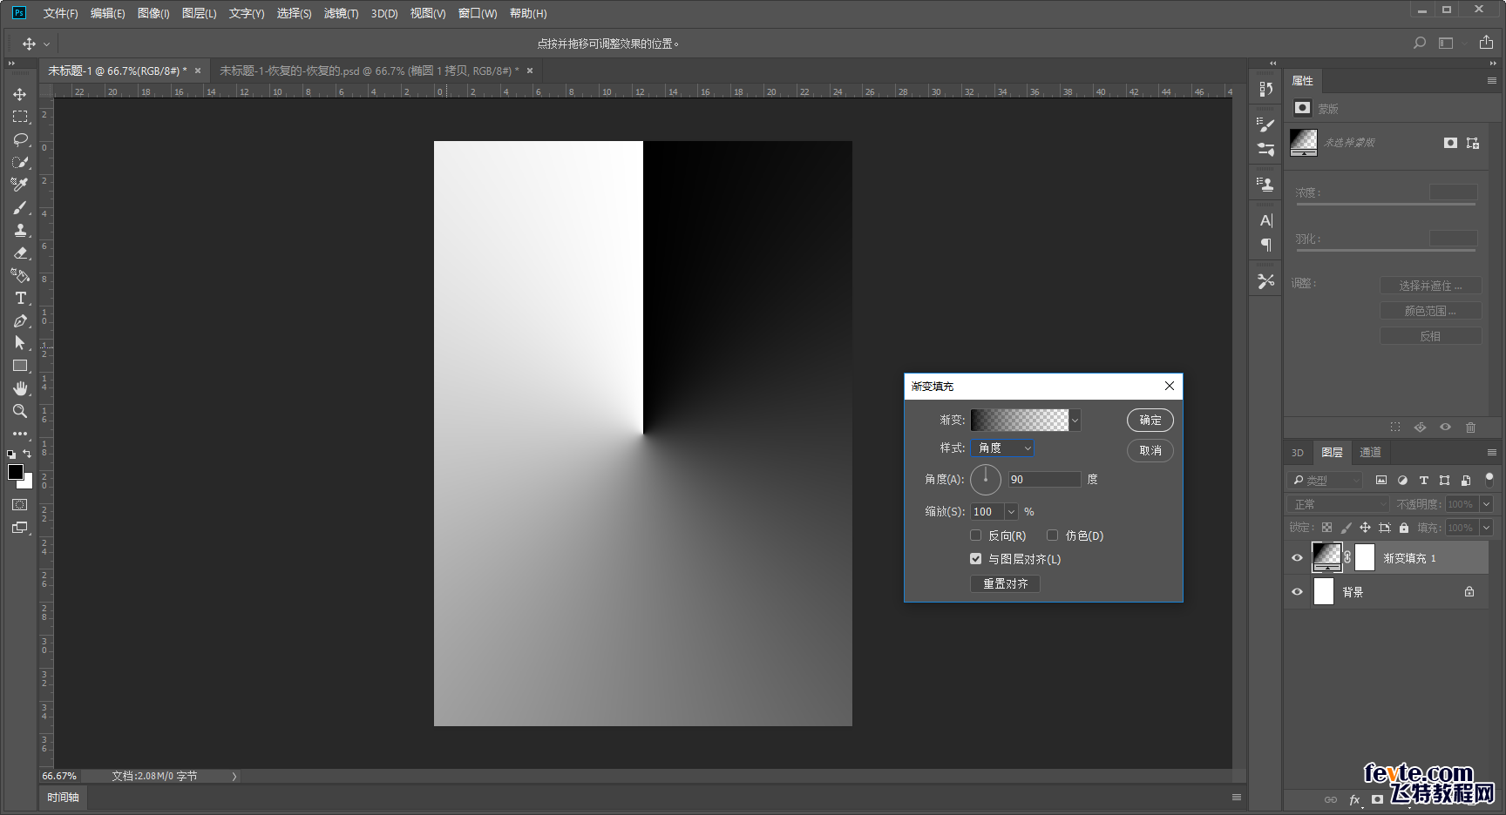Uncheck Align with Layer (与图层对齐)
The height and width of the screenshot is (815, 1506).
(x=976, y=559)
